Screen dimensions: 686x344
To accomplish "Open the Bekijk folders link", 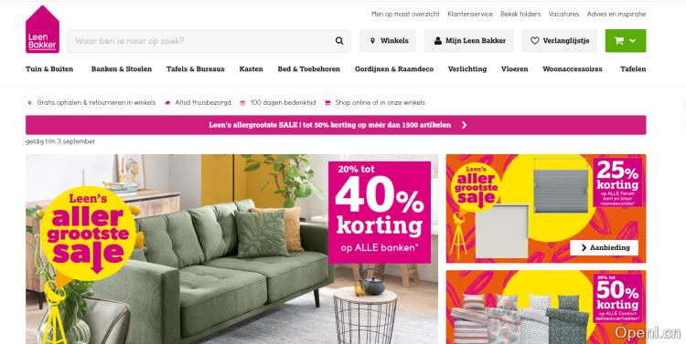I will pyautogui.click(x=520, y=14).
